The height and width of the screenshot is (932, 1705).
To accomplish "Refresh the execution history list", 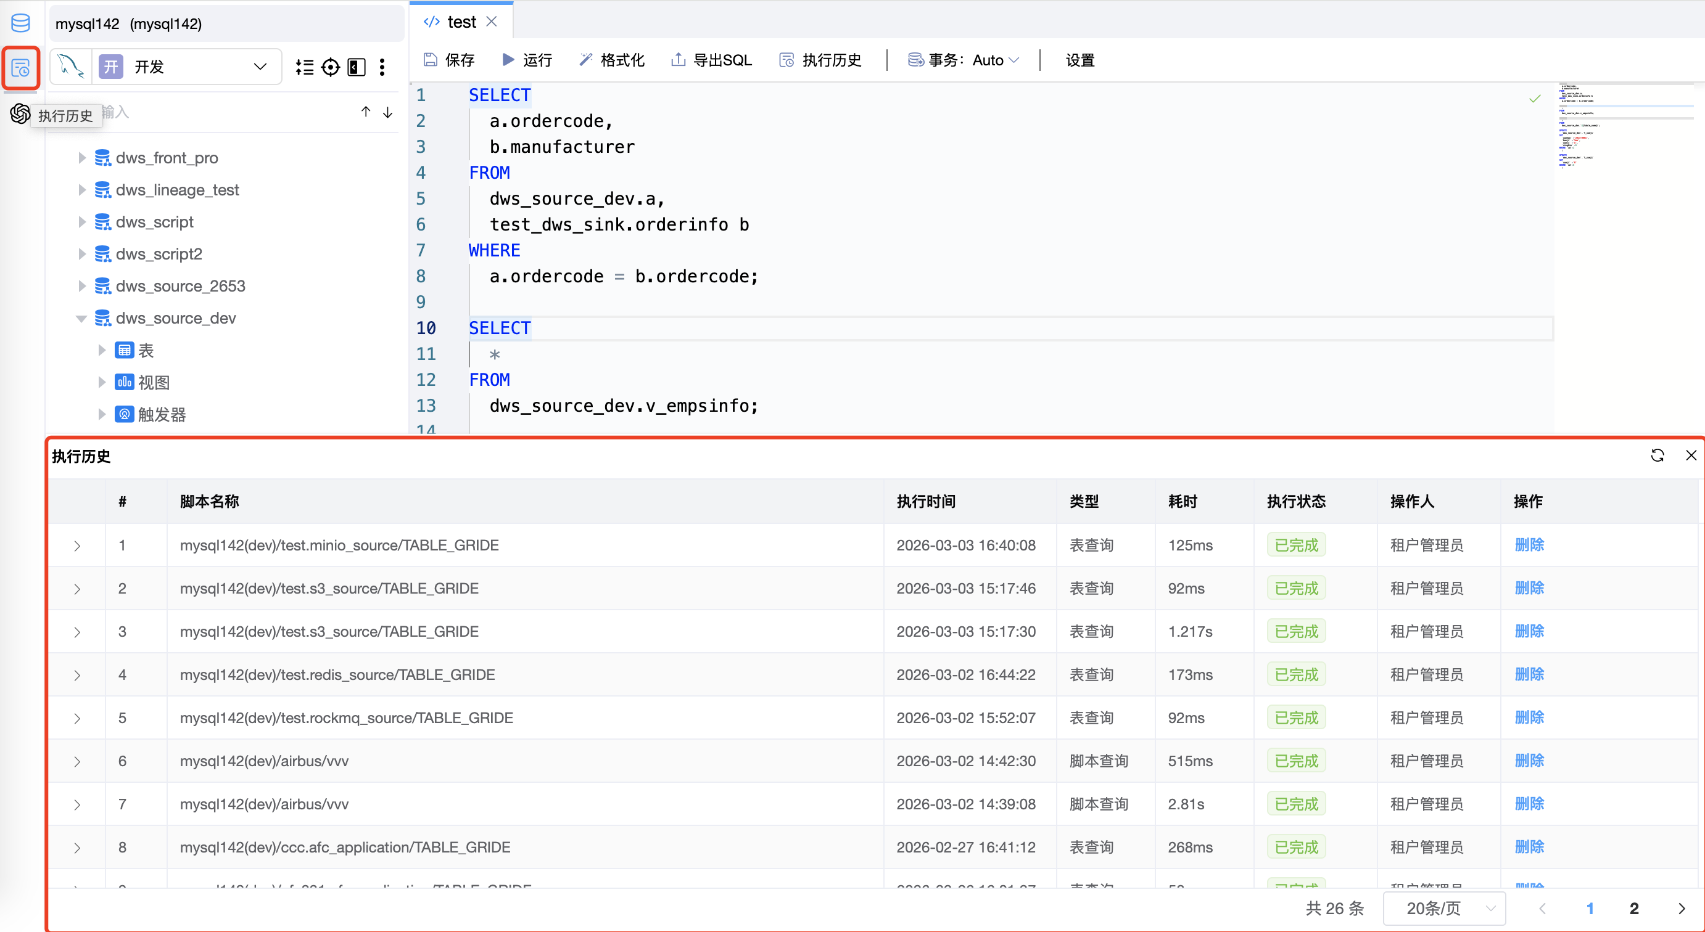I will coord(1658,455).
